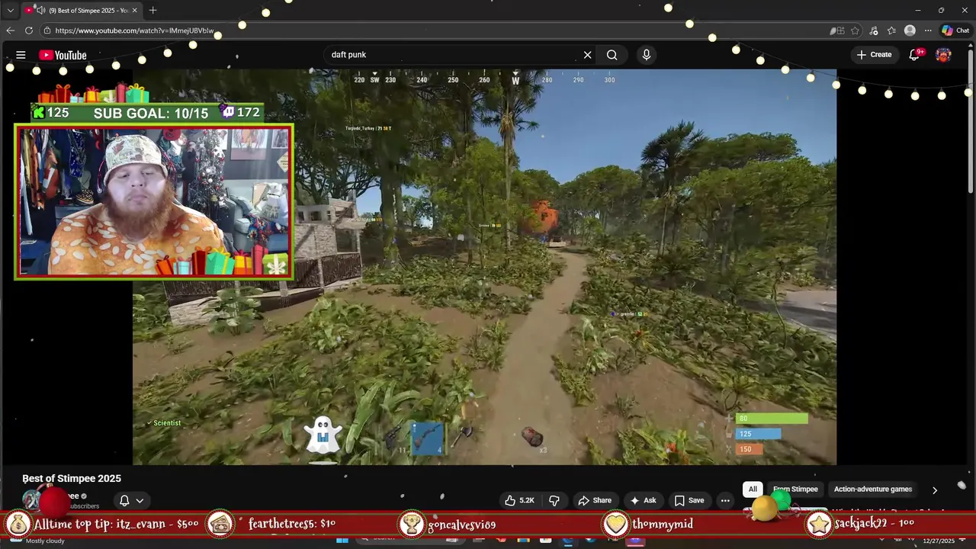976x549 pixels.
Task: Go to YouTube home via logo
Action: (x=63, y=55)
